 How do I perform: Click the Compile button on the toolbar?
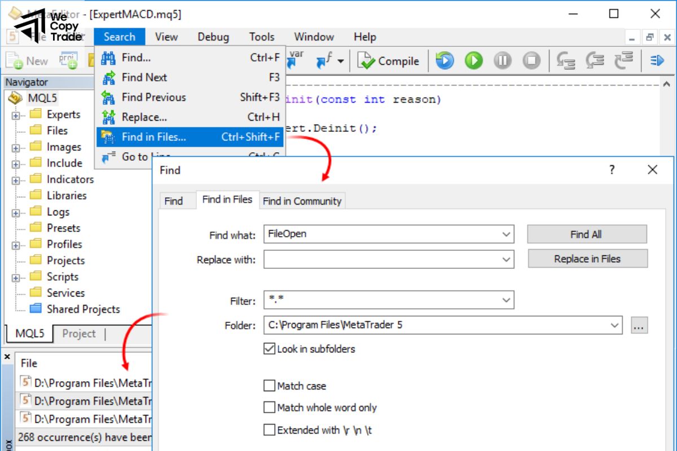point(389,61)
